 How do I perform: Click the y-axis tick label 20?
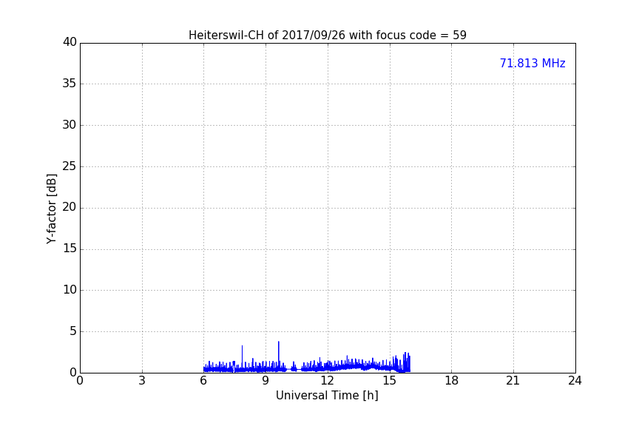pos(70,207)
